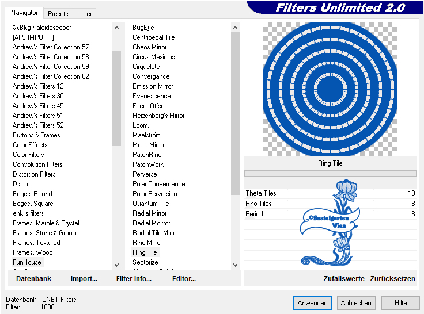
Task: Select Andrew's Filters 12
Action: tap(38, 86)
